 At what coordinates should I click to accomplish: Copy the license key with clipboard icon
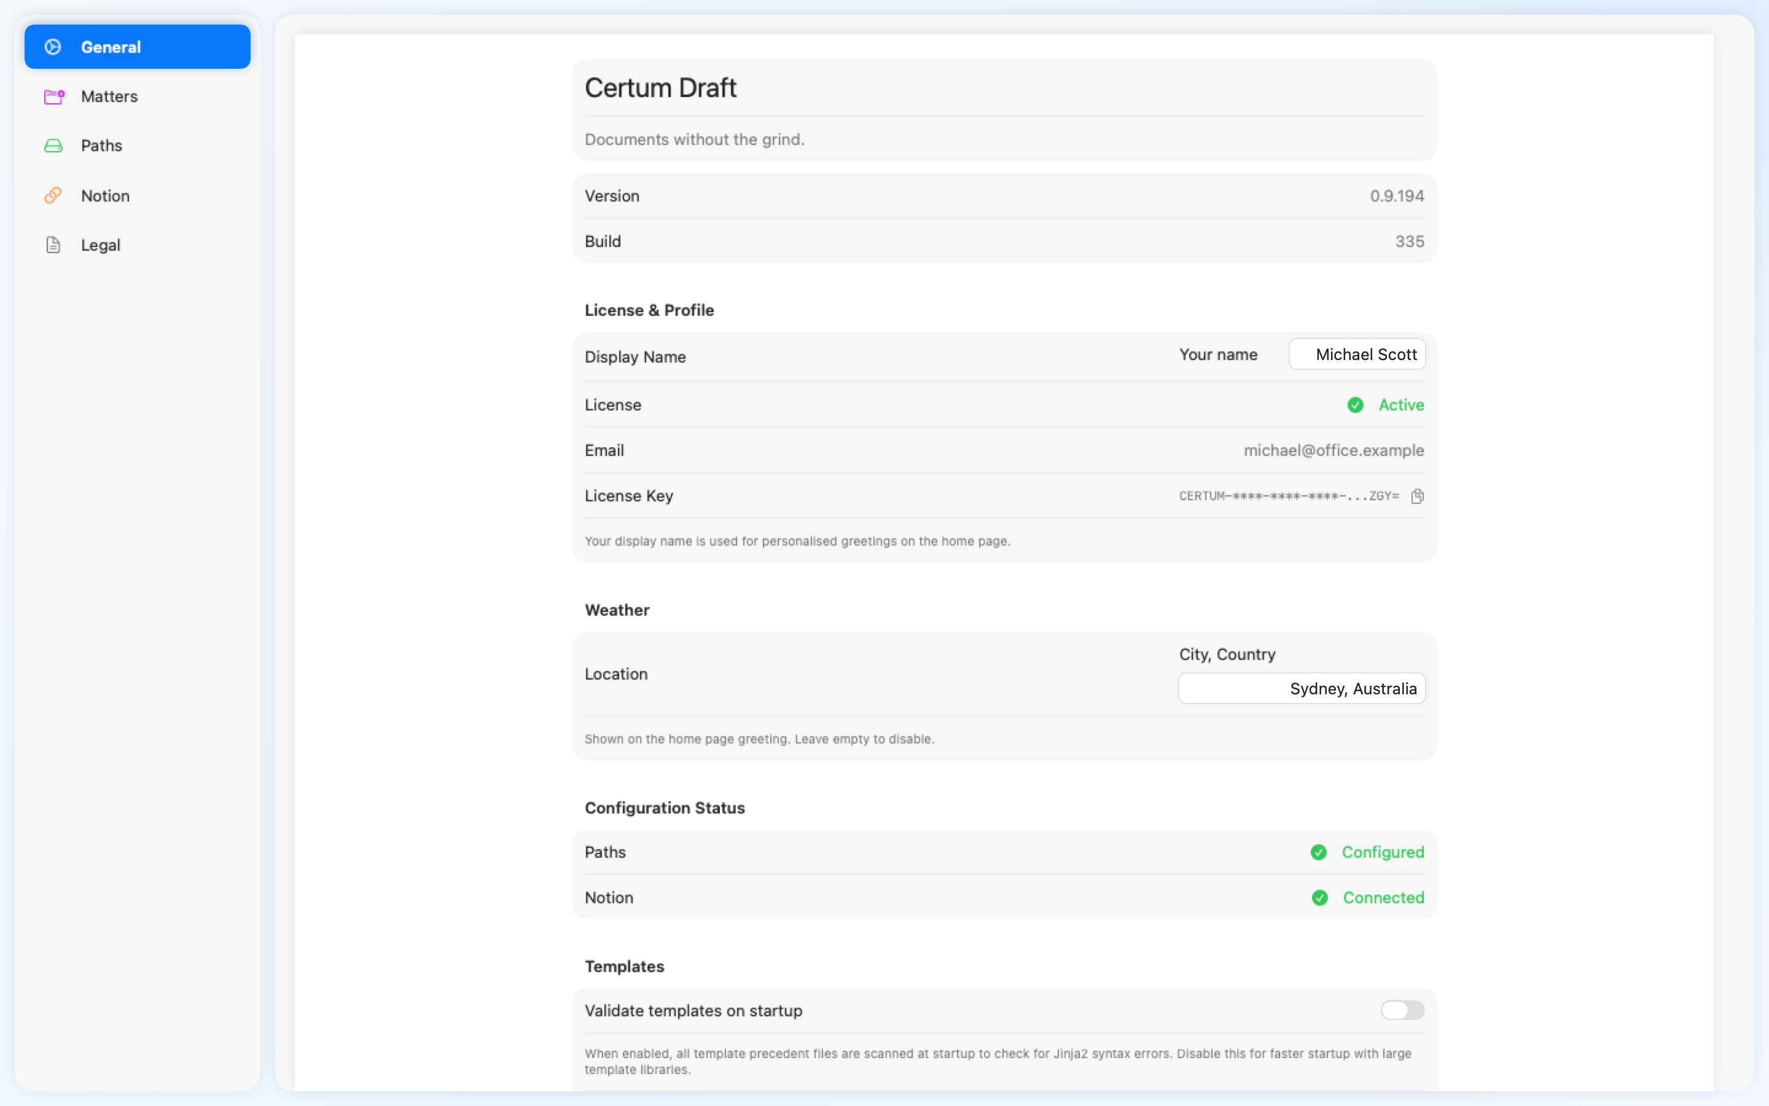1418,496
